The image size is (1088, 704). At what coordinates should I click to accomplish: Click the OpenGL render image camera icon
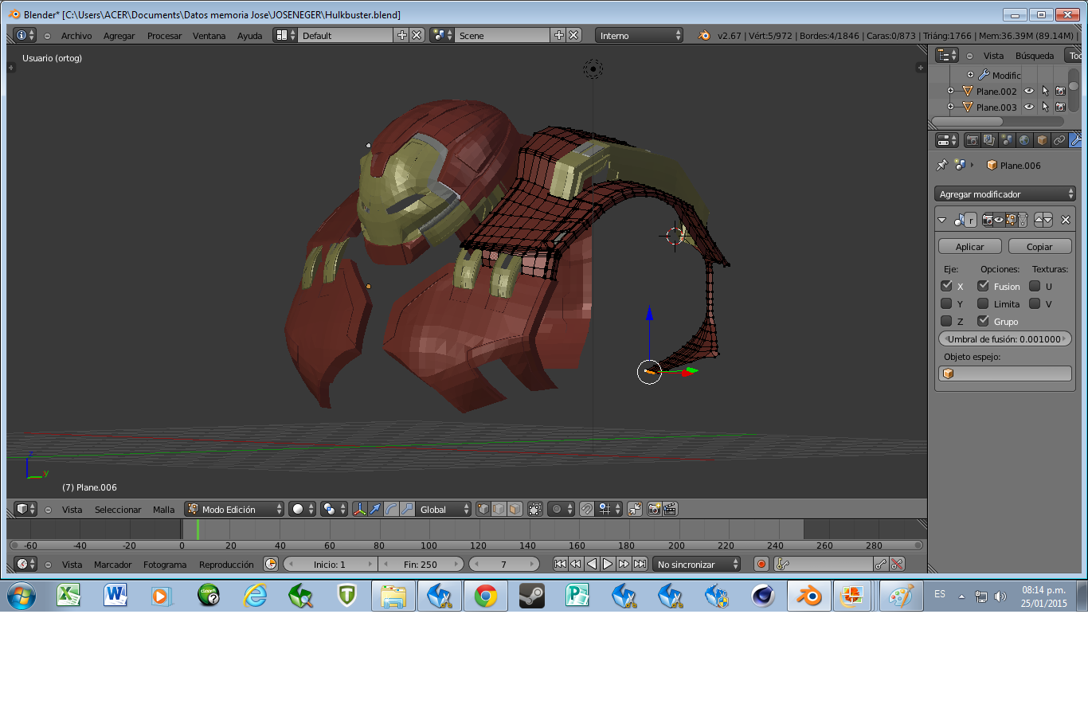point(654,509)
